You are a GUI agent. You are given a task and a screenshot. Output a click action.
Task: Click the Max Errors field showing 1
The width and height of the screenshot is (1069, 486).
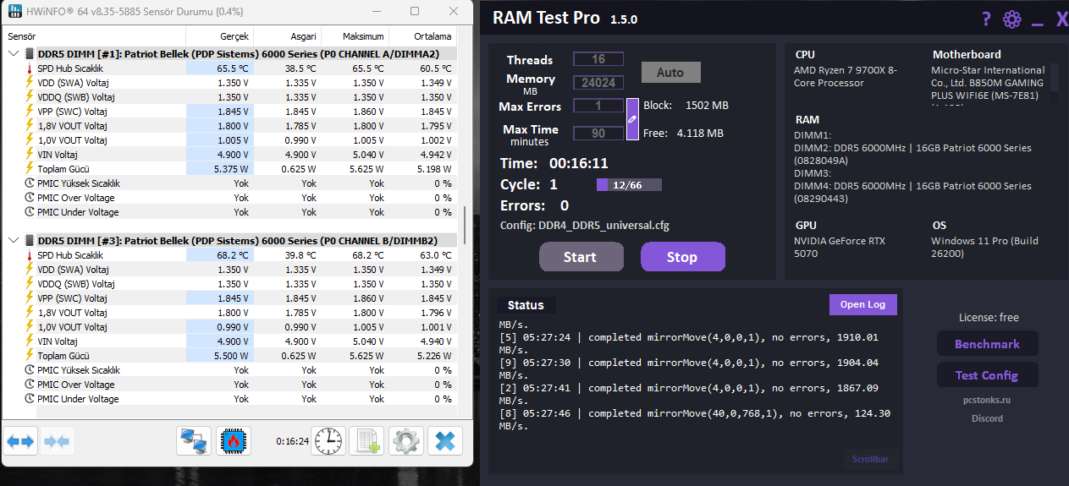(598, 106)
